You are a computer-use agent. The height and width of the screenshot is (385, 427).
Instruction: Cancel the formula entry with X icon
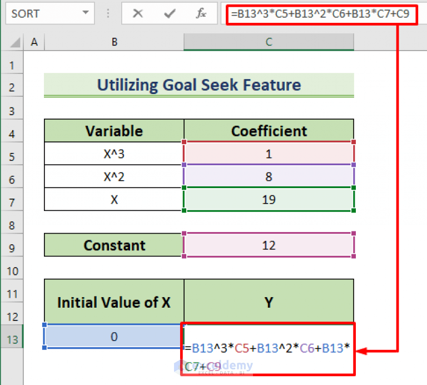pos(138,13)
